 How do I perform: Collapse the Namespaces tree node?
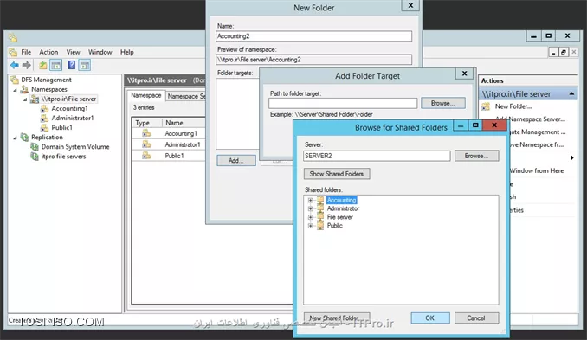[x=15, y=90]
